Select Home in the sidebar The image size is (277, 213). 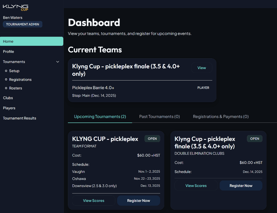tap(8, 41)
